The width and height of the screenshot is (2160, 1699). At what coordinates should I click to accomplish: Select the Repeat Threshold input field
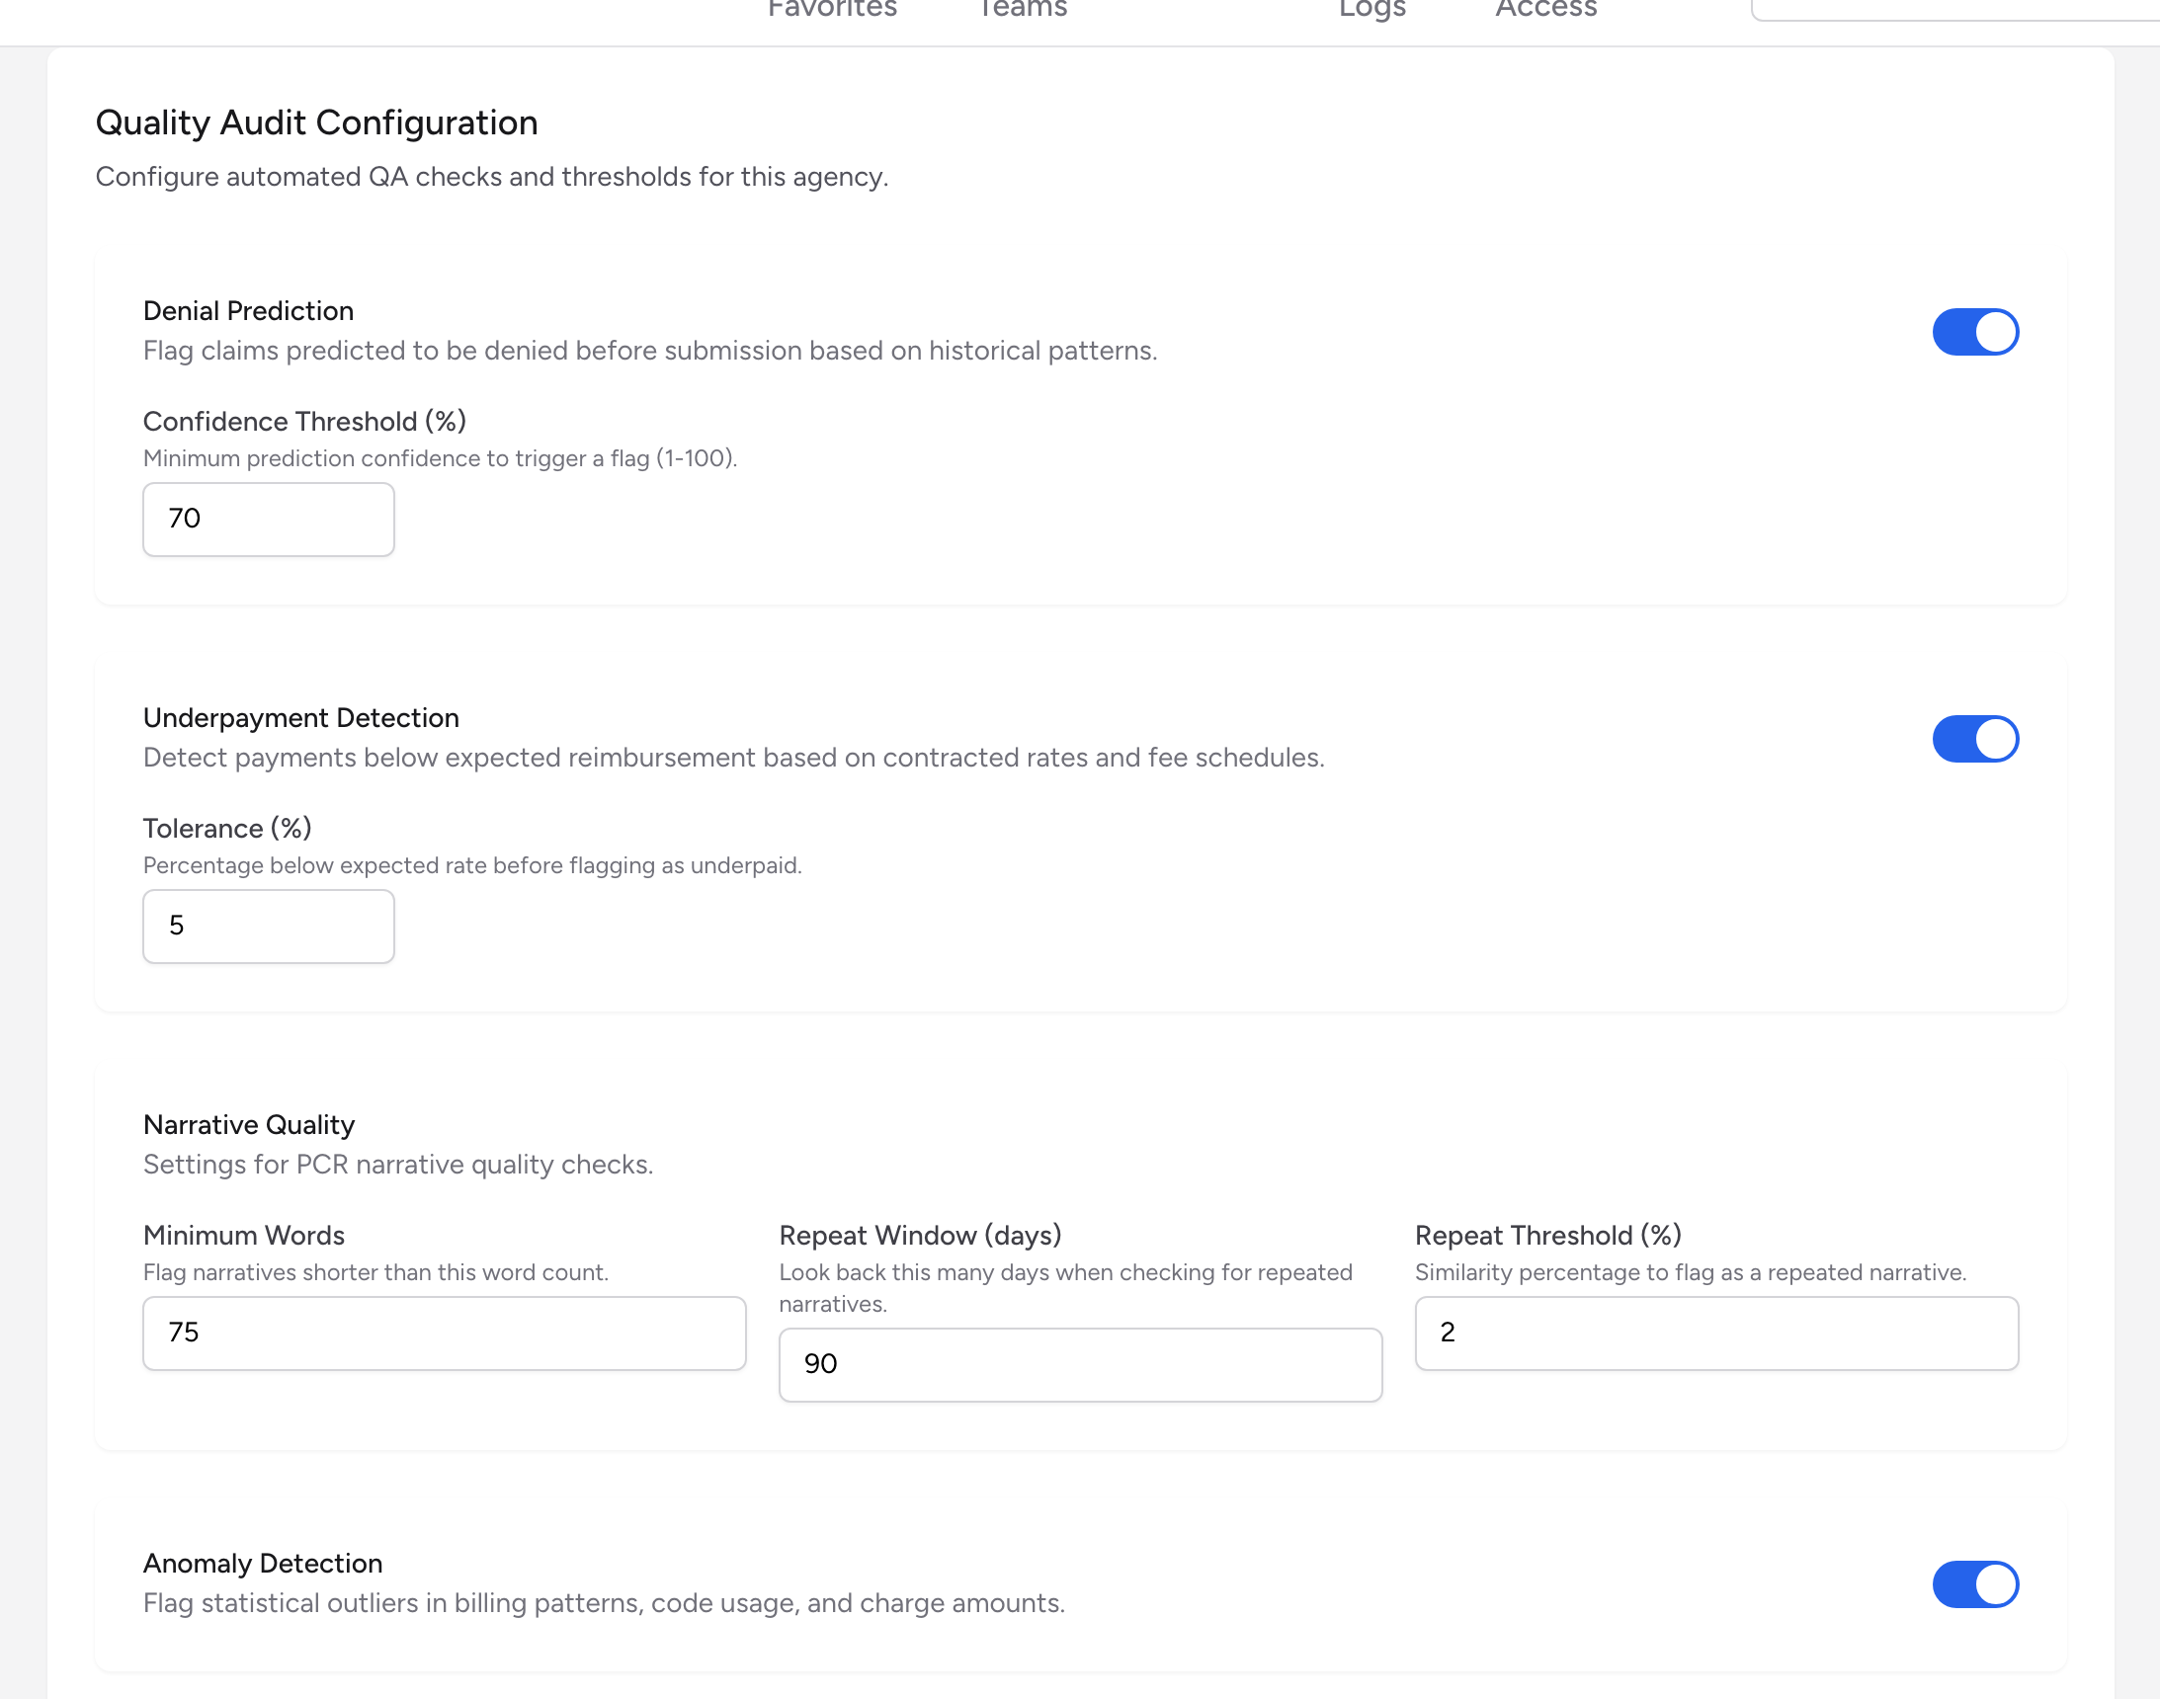[1716, 1333]
